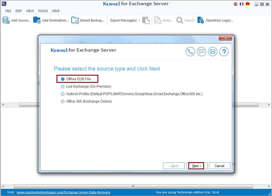This screenshot has height=196, width=272.
Task: Click the help question mark icon
Action: [x=224, y=52]
